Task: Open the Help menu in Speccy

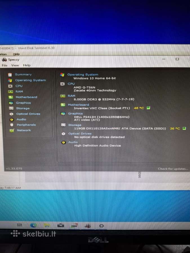Action: [27, 65]
